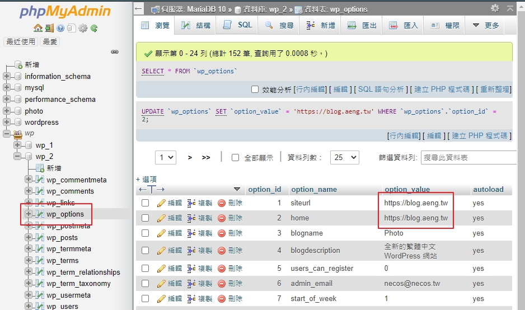Screen dimensions: 525x310
Task: Collapse the wp database group
Action: [x=6, y=134]
